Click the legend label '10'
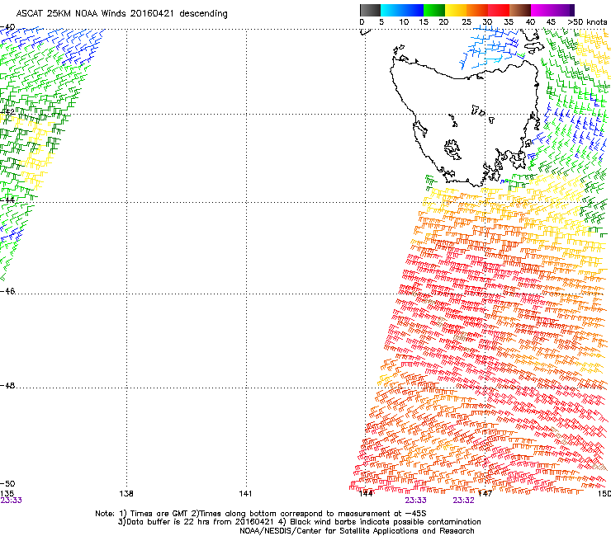The width and height of the screenshot is (611, 536). point(404,22)
